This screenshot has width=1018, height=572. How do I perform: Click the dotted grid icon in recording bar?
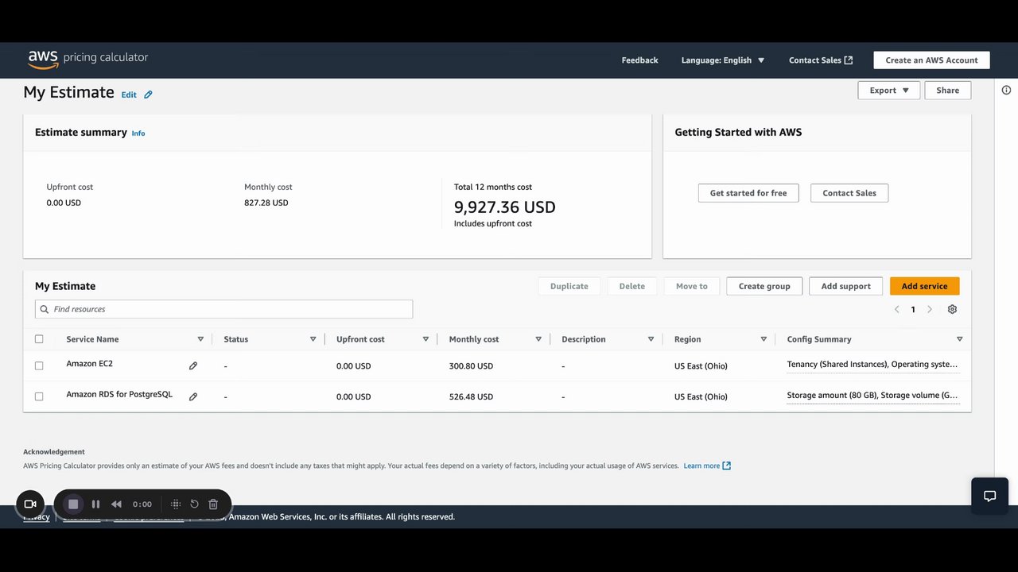pos(176,504)
